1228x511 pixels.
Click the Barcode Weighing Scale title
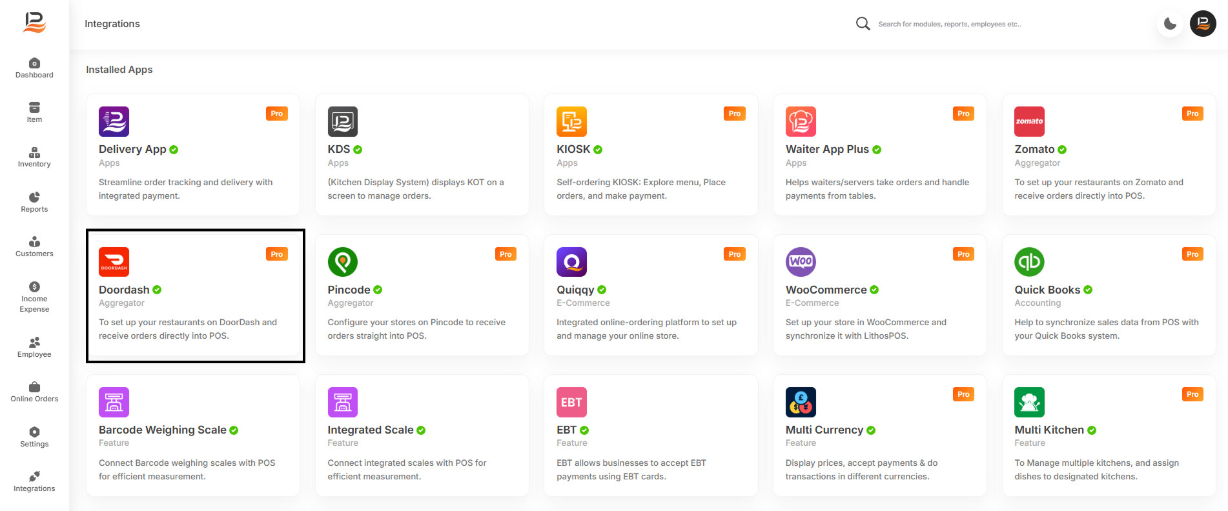[x=163, y=430]
